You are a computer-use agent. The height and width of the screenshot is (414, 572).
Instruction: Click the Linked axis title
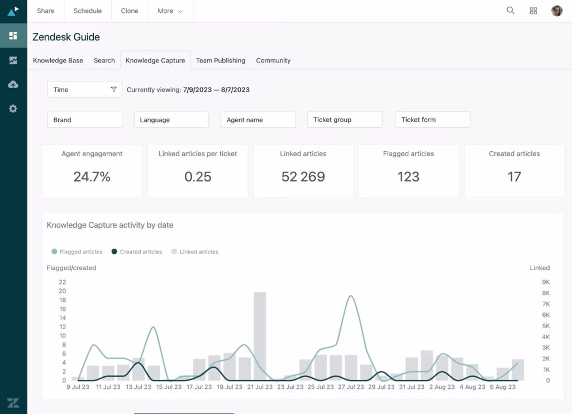point(540,268)
